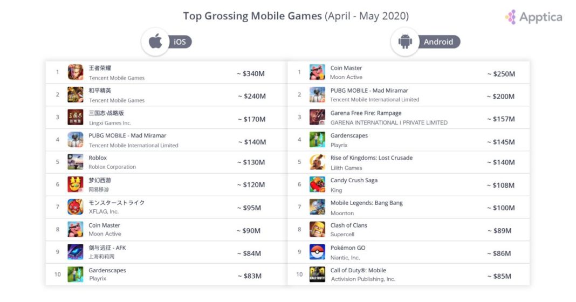Click the Clash of Clans icon

tap(317, 229)
